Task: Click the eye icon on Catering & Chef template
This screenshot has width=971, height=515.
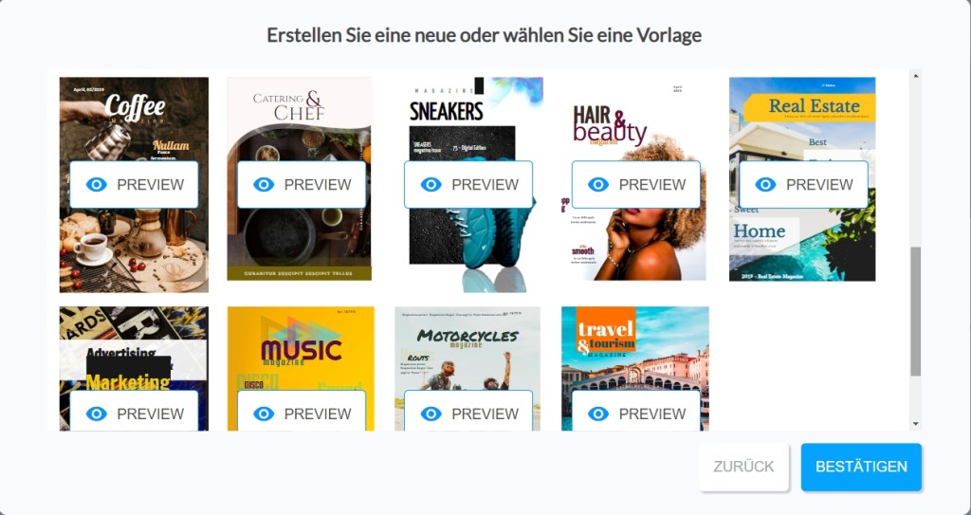Action: pos(264,185)
